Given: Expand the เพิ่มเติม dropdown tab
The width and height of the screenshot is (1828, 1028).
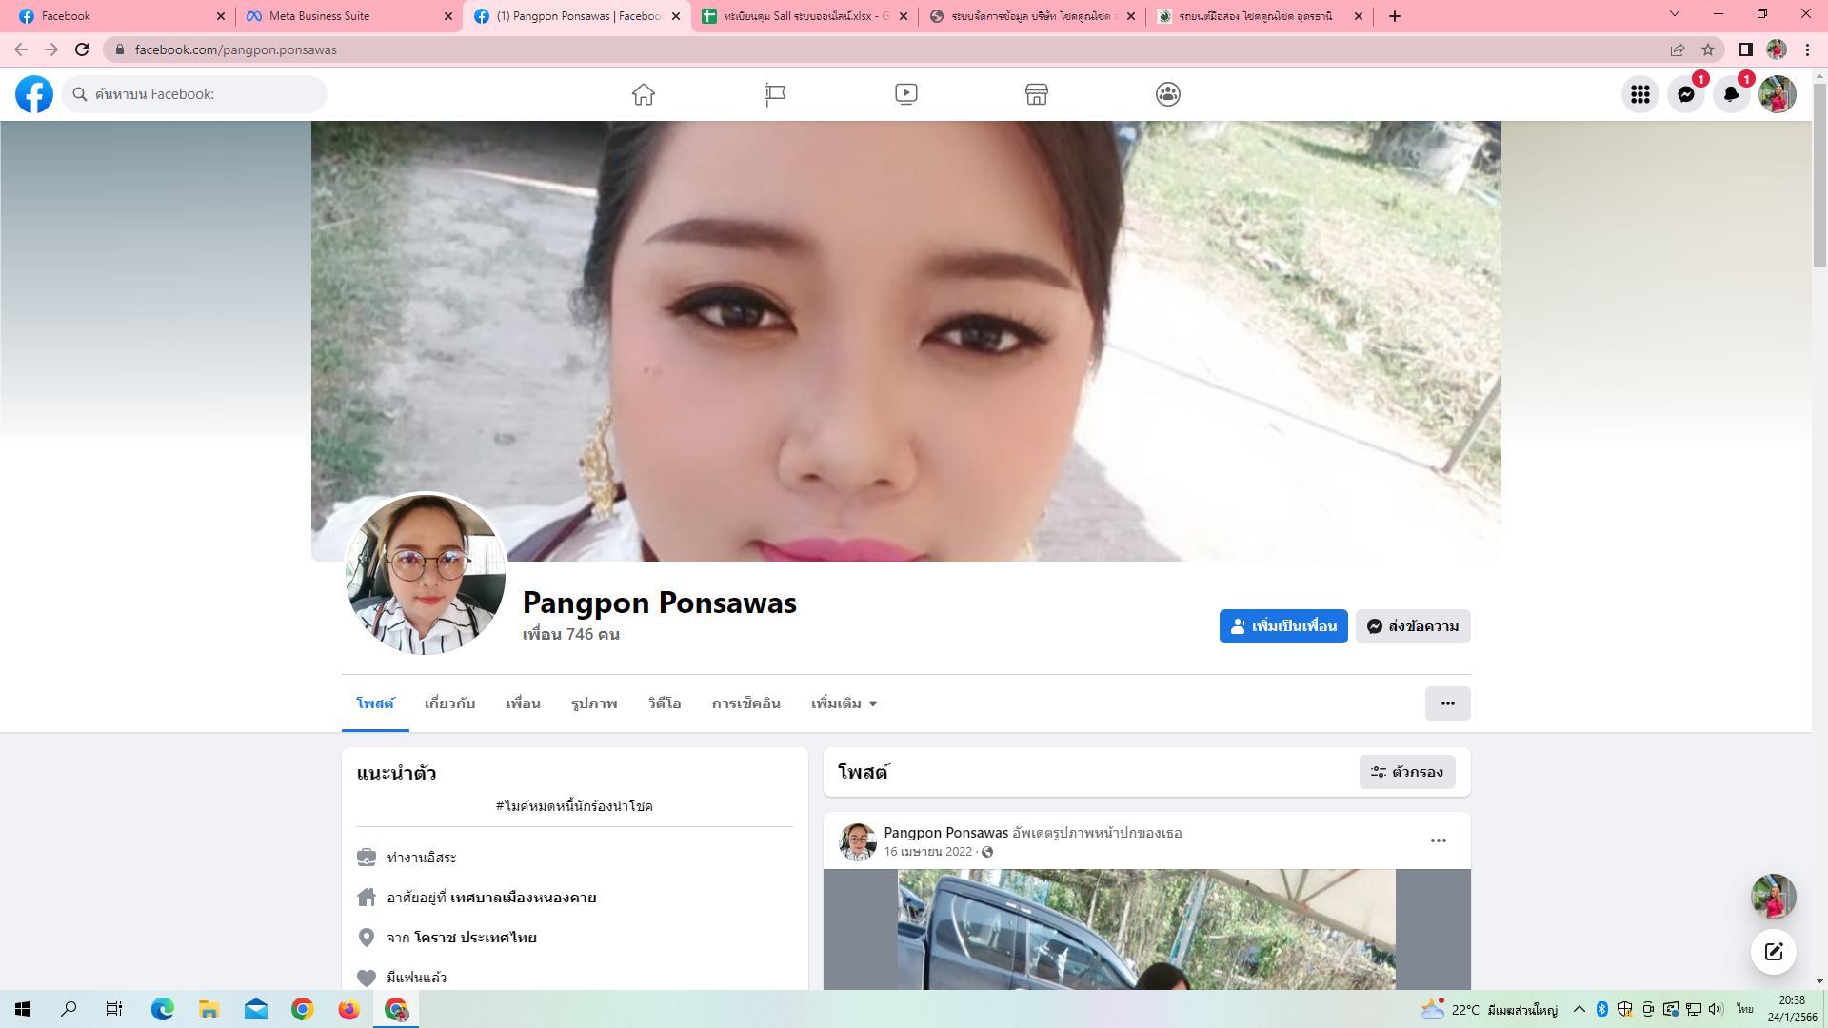Looking at the screenshot, I should (844, 703).
